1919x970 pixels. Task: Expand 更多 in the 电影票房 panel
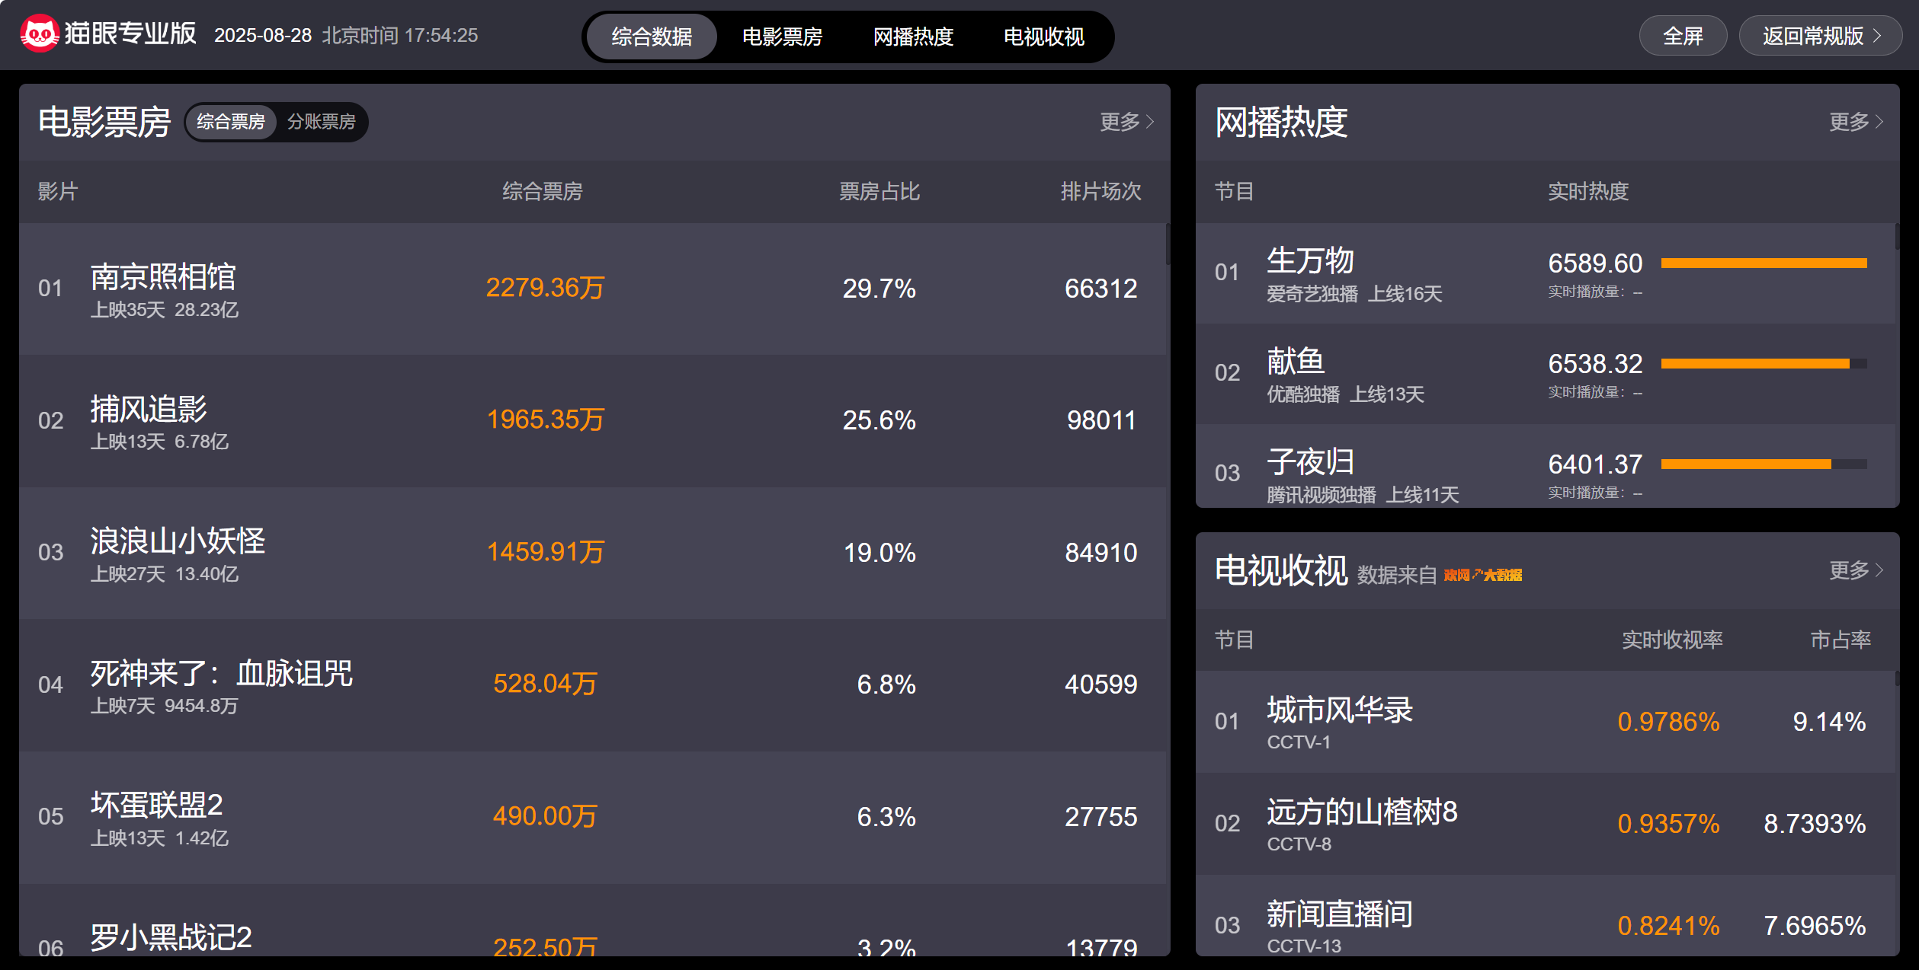tap(1126, 122)
